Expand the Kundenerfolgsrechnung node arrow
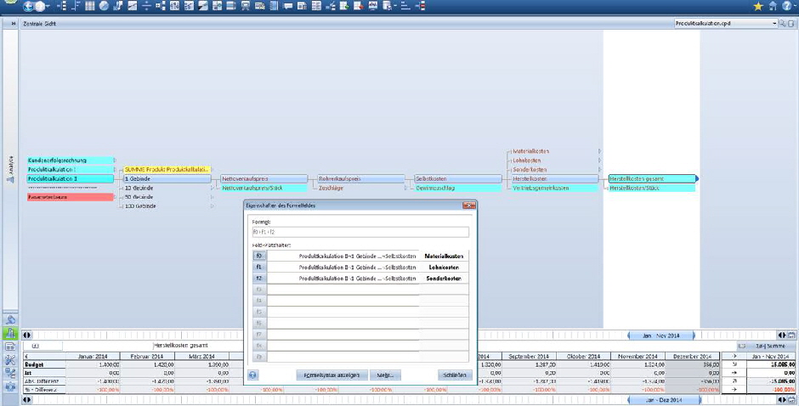 pyautogui.click(x=115, y=160)
